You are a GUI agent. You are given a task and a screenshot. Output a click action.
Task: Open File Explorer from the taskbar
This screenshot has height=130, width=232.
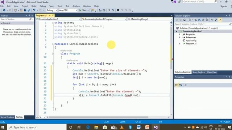tap(96, 127)
